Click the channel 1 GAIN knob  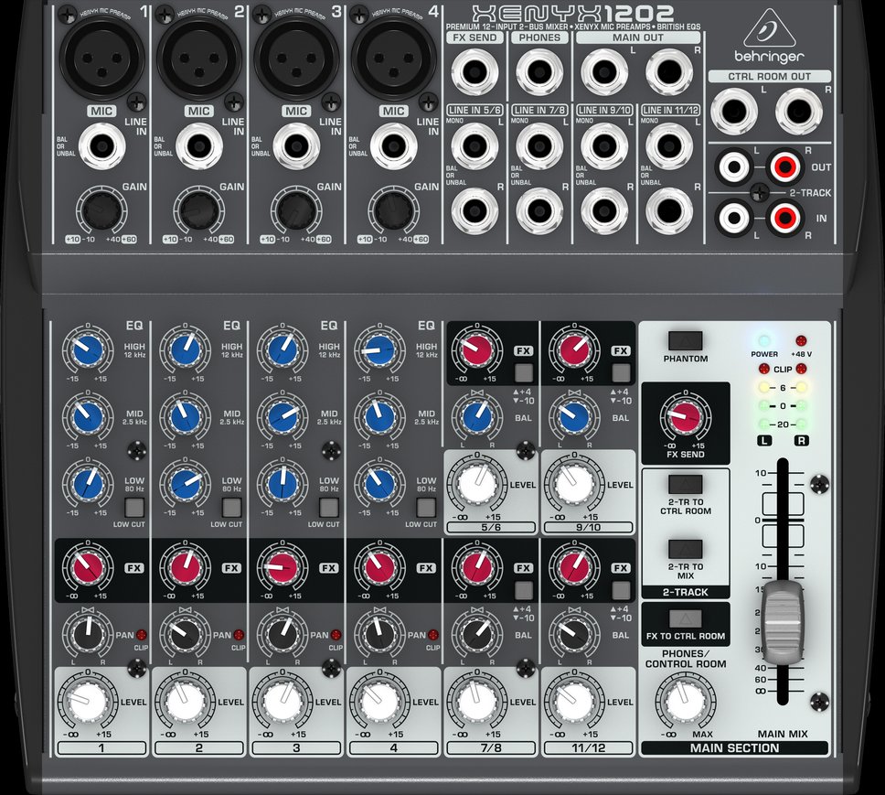tap(102, 212)
